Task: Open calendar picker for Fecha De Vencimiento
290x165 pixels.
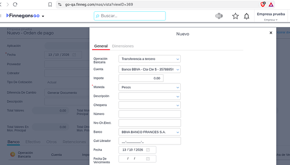Action: click(x=148, y=159)
